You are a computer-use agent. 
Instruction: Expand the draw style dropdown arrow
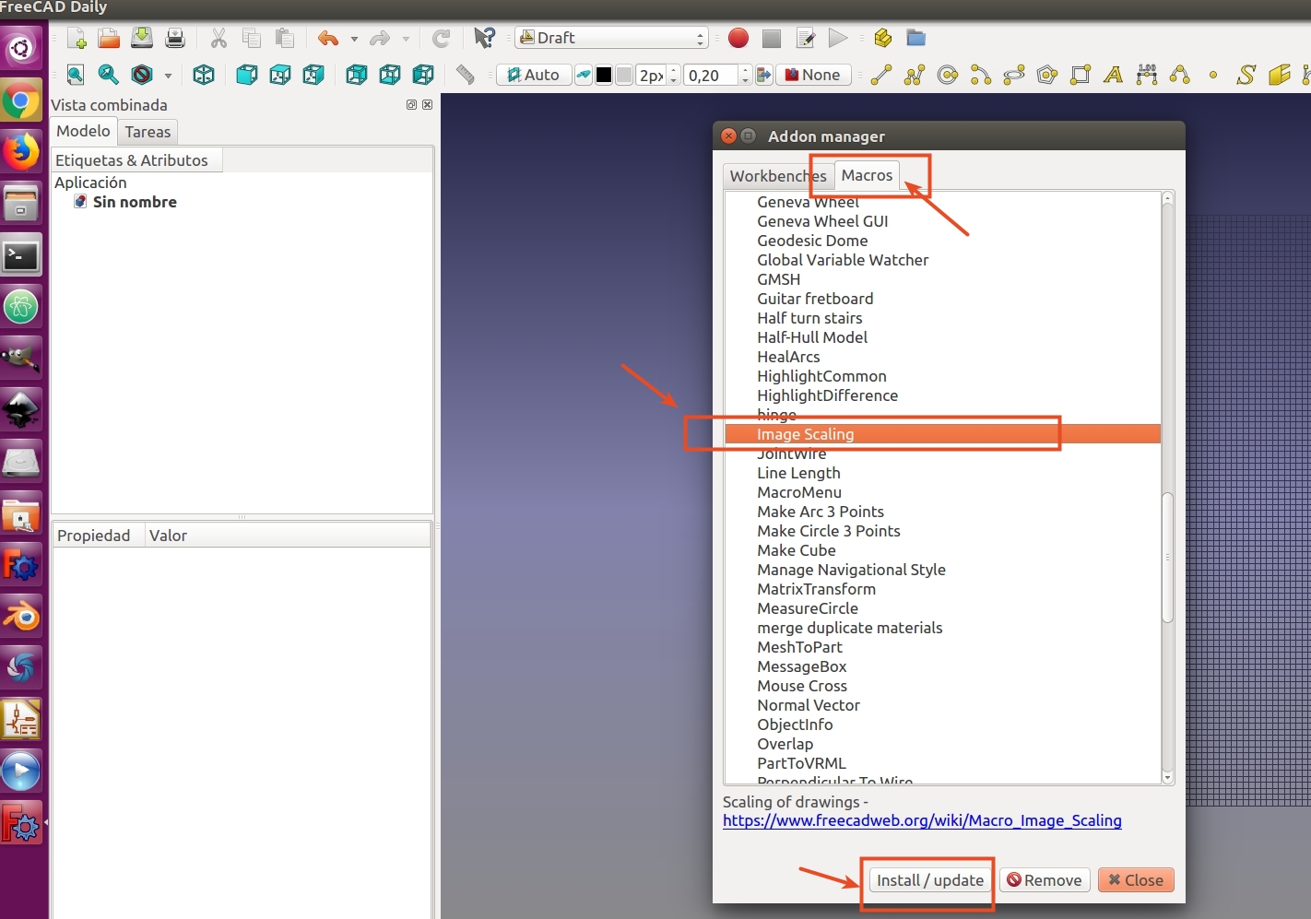[168, 75]
